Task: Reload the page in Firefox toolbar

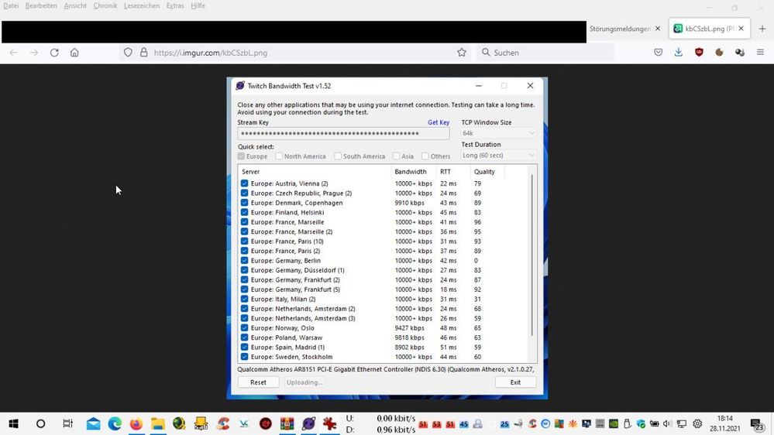Action: point(54,53)
